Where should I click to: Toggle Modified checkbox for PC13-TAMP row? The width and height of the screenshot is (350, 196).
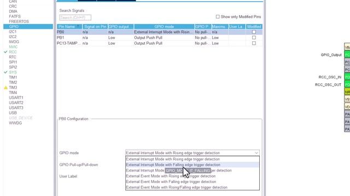point(254,43)
